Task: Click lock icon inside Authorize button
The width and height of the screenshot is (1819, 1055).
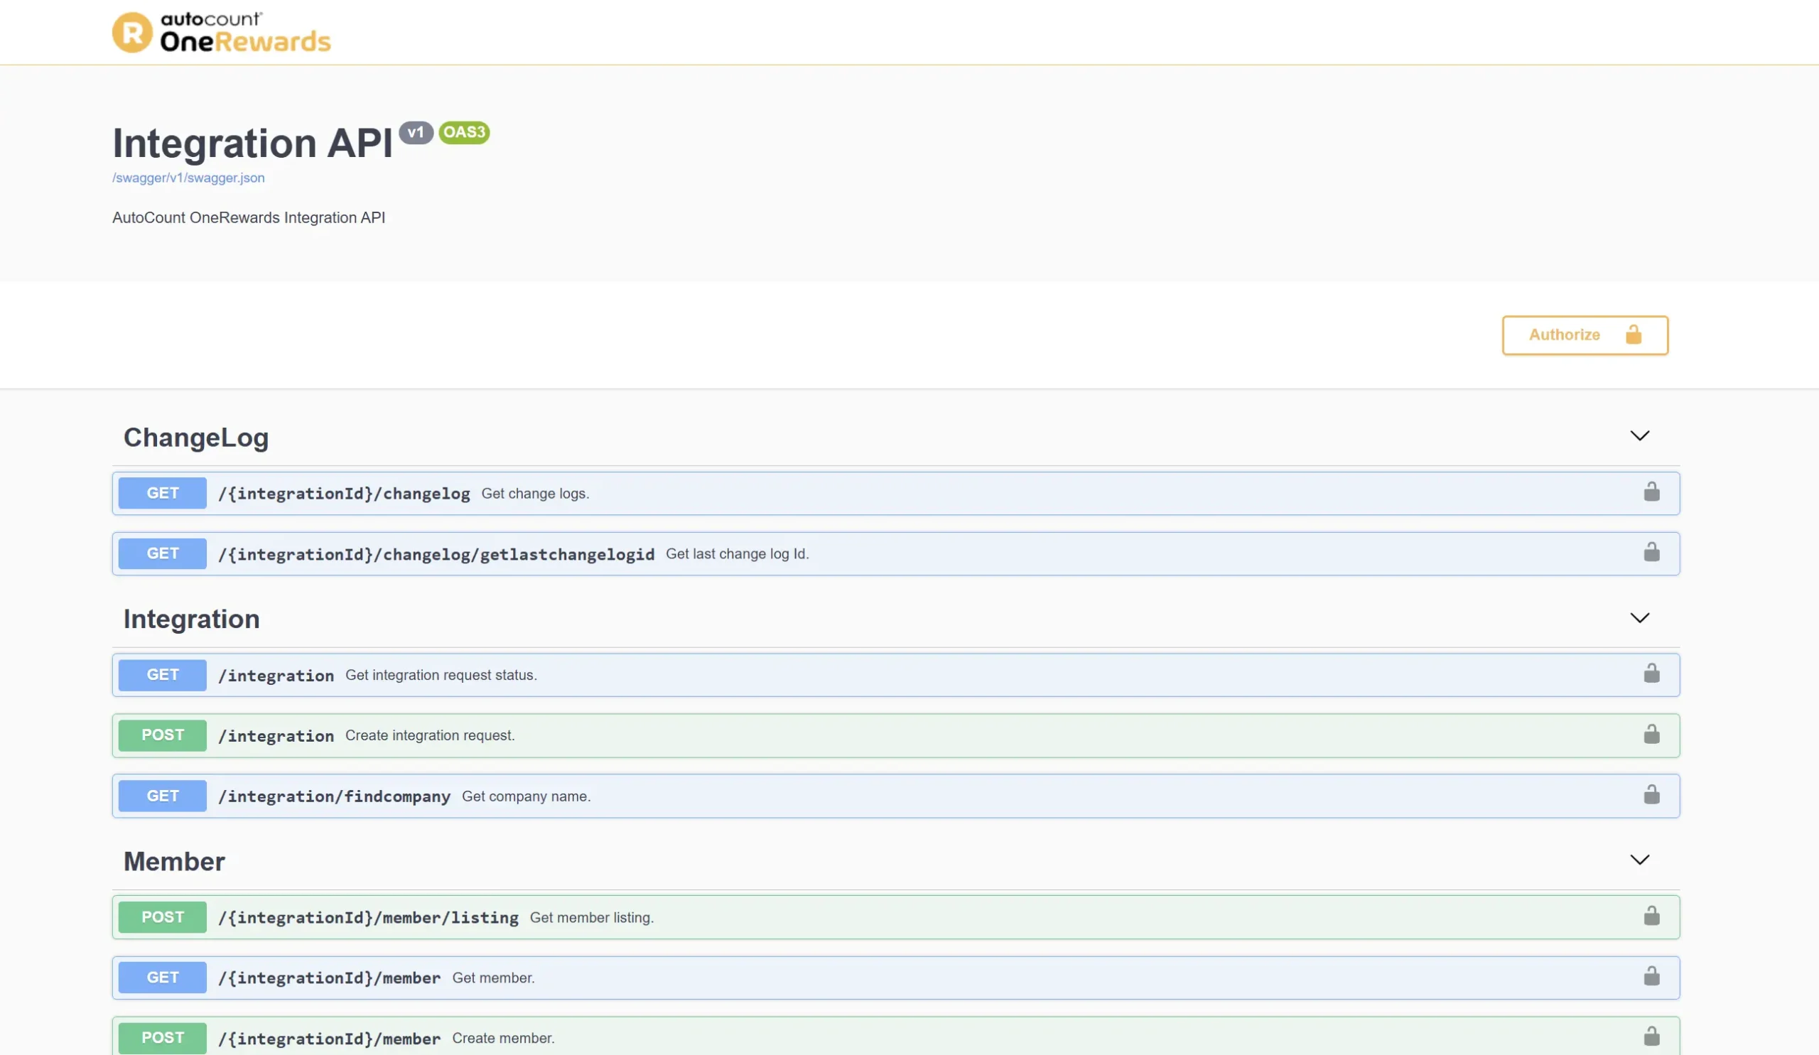Action: [x=1634, y=334]
